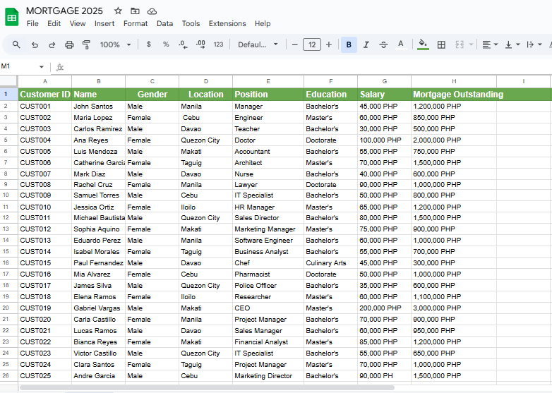This screenshot has height=393, width=552.
Task: Open the text color picker
Action: point(401,44)
